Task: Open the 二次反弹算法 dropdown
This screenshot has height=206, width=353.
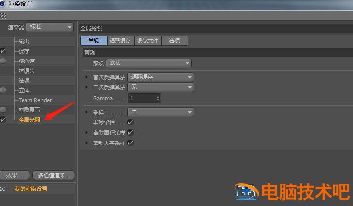Action: click(161, 87)
